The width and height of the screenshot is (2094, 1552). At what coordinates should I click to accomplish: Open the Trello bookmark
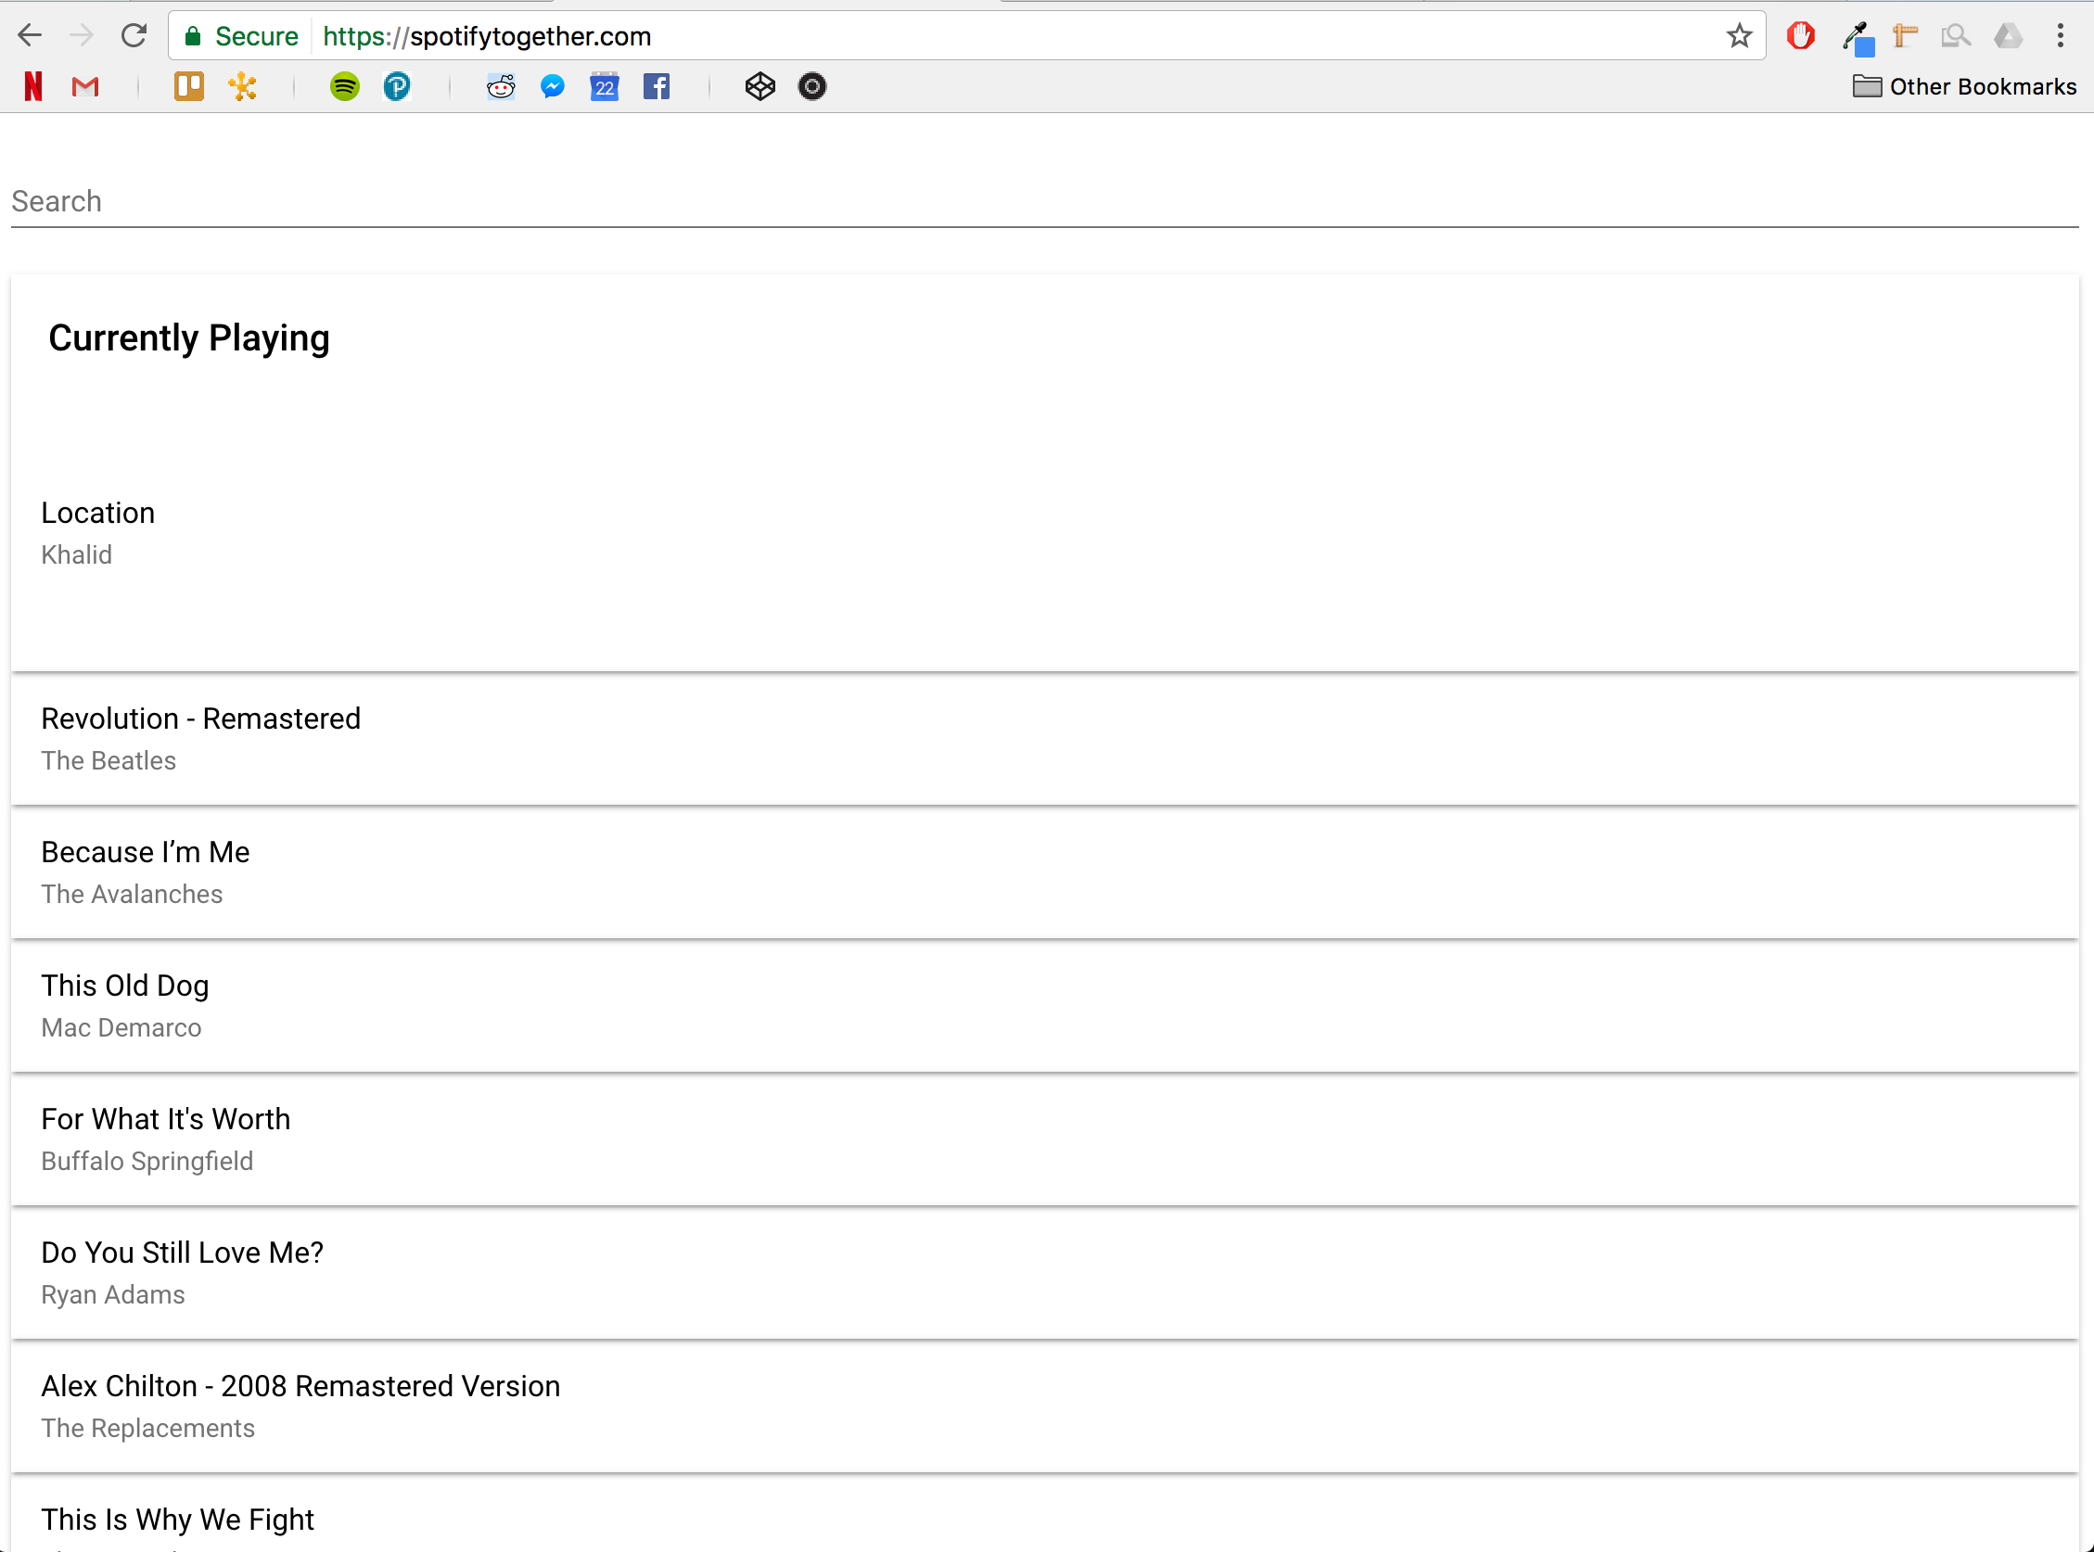(189, 86)
